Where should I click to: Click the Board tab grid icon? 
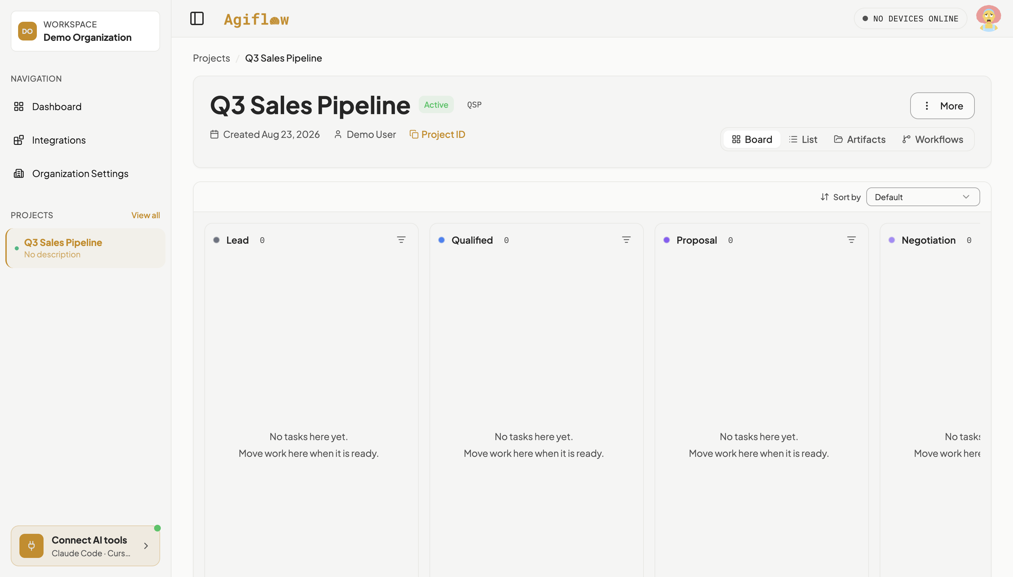click(x=736, y=140)
